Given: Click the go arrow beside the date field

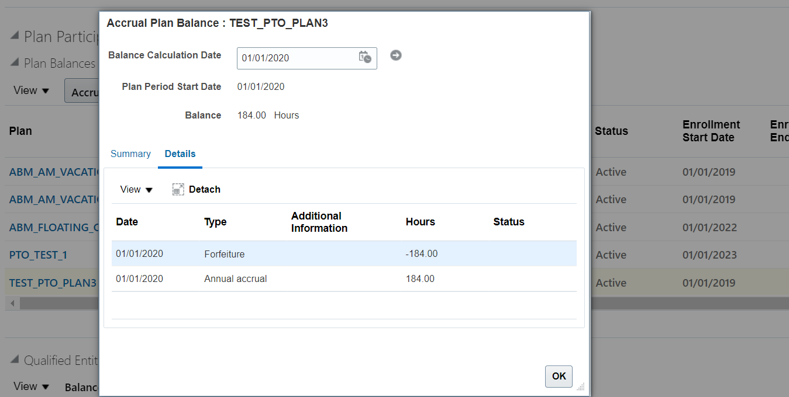Looking at the screenshot, I should click(396, 55).
